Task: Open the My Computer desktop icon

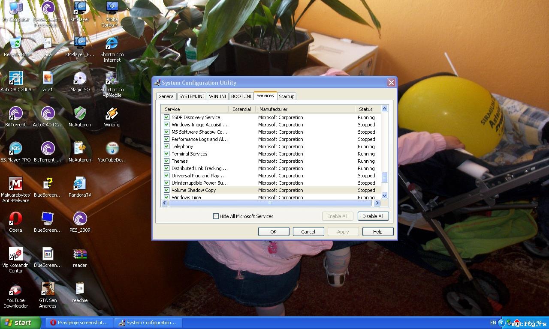Action: (x=16, y=11)
